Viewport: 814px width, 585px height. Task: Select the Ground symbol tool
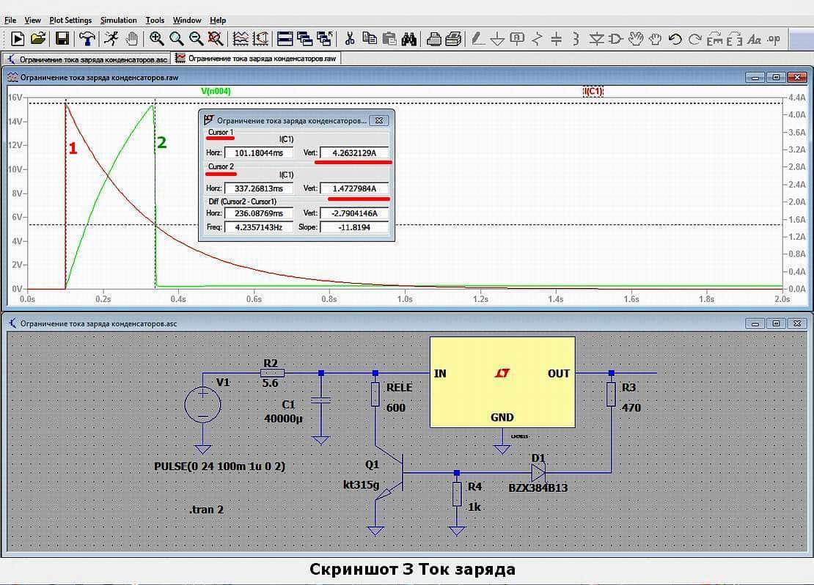tap(497, 38)
